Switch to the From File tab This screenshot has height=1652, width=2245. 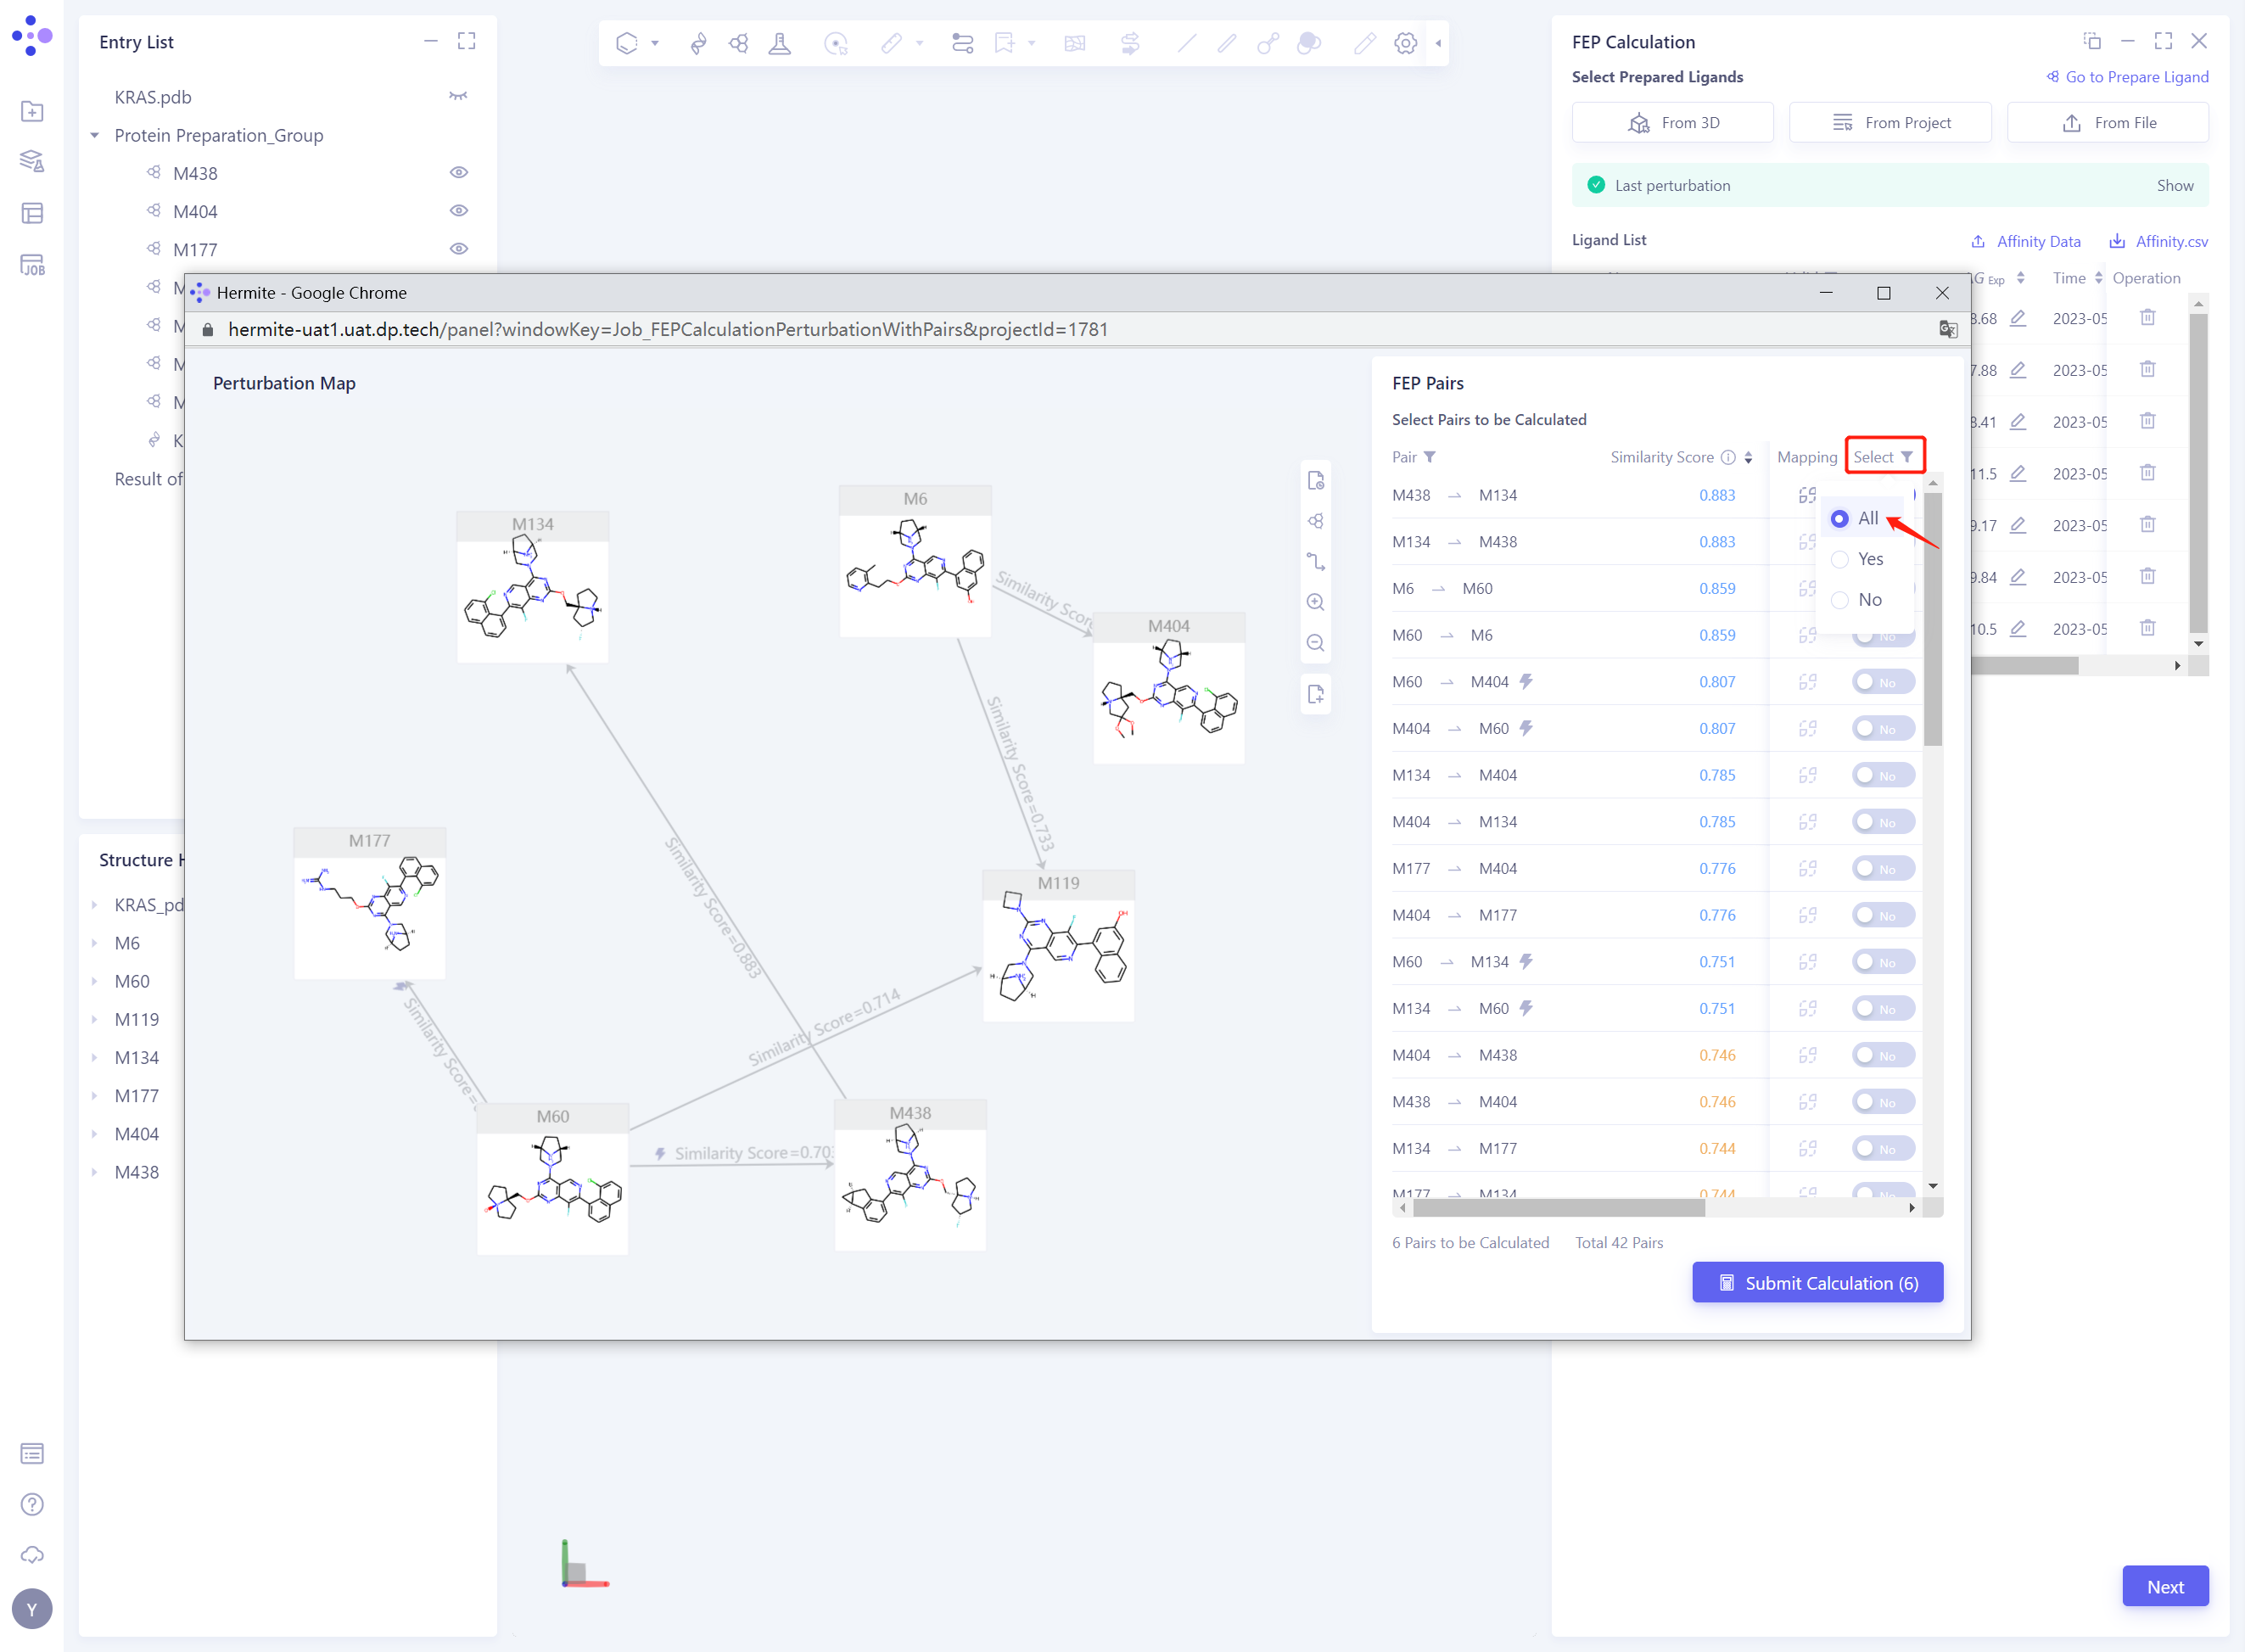(2107, 122)
